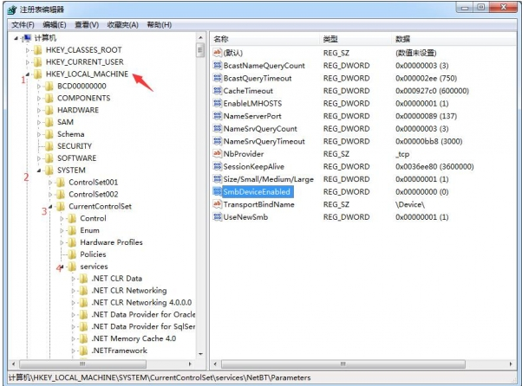Click the folder icon of SECURITY key
Screen dimensions: 522x386
click(49, 146)
